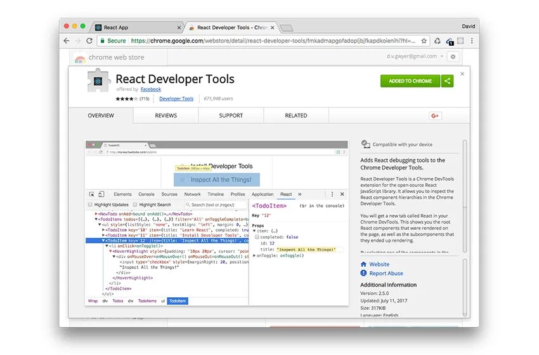Click the Website home icon
Screen dimensions: 539x355
click(x=363, y=264)
